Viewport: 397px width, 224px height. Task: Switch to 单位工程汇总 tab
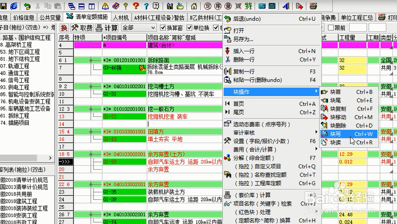(357, 17)
